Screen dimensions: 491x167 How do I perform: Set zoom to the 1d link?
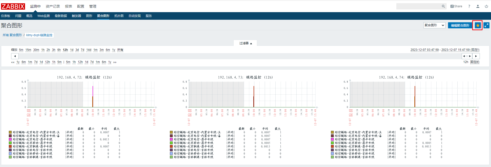tap(72, 50)
